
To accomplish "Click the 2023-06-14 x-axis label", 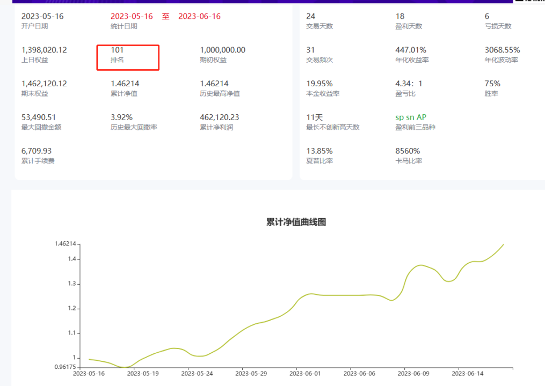I will pyautogui.click(x=468, y=374).
